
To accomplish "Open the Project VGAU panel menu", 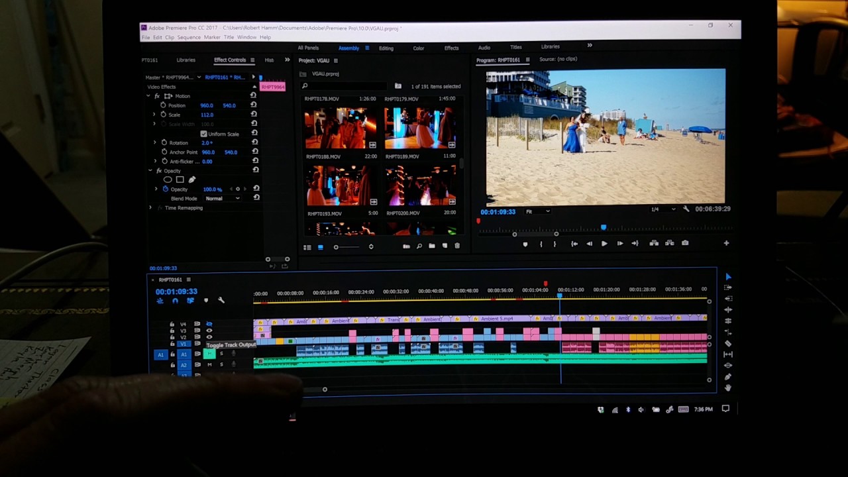I will [336, 61].
